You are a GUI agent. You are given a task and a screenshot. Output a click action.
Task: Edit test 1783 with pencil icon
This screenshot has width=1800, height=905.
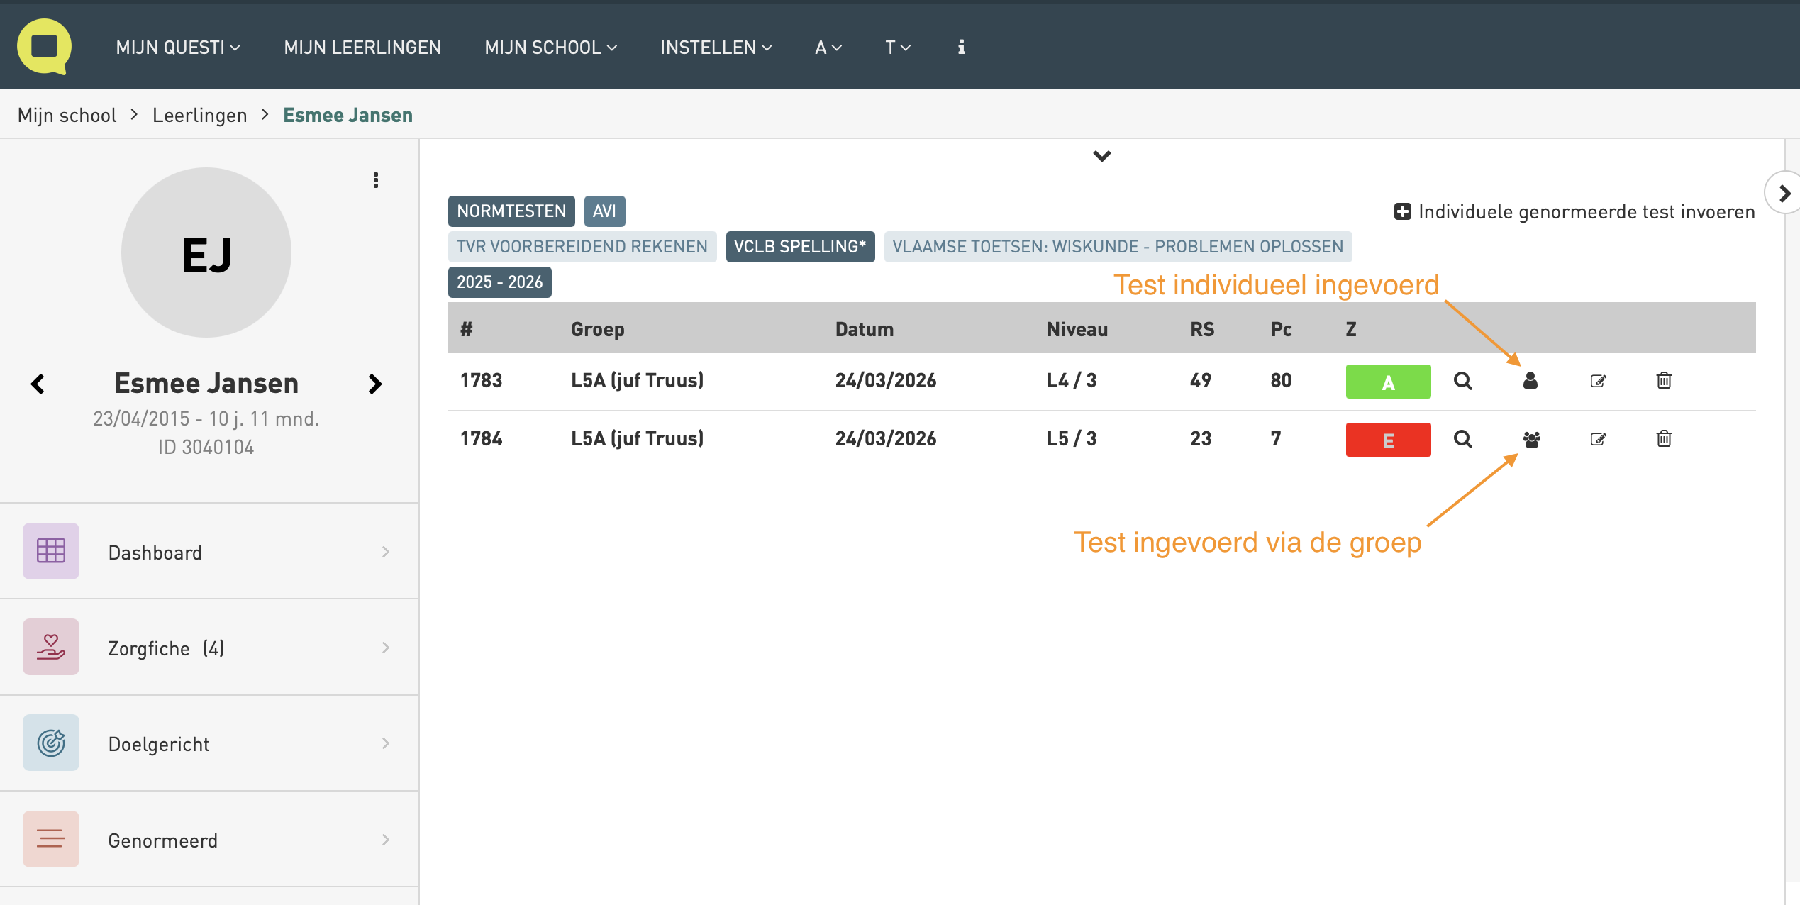click(1598, 381)
